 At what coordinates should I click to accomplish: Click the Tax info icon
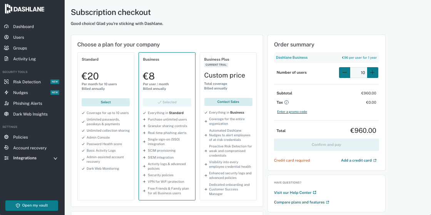287,103
